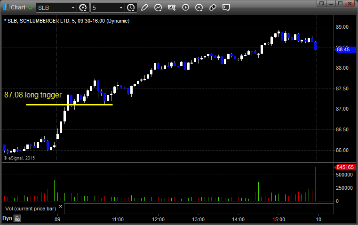Open the circled A alerts menu
Screen dimensions: 358x225
[x=199, y=8]
